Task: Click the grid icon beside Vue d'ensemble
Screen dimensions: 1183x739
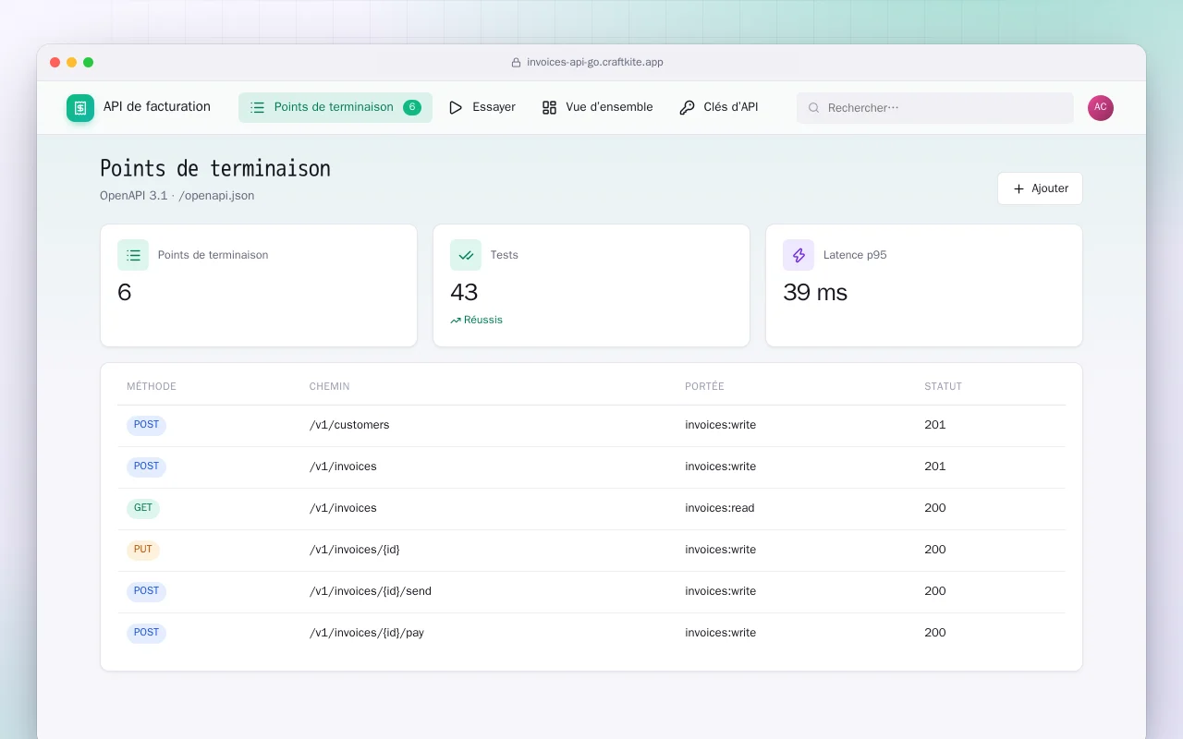Action: (549, 108)
